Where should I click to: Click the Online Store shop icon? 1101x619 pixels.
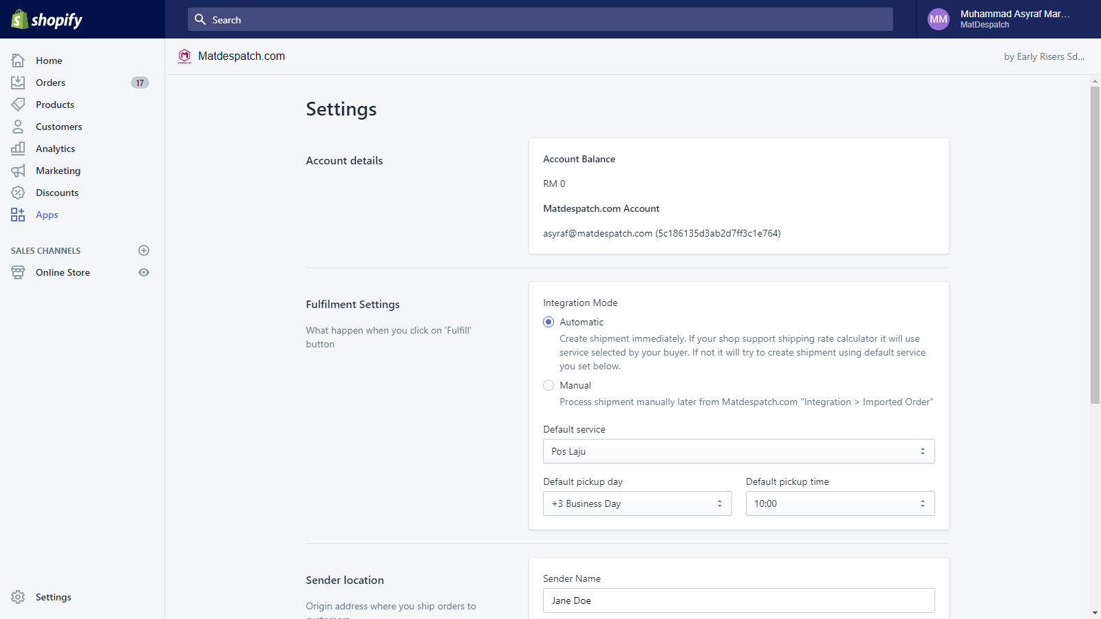click(x=18, y=272)
